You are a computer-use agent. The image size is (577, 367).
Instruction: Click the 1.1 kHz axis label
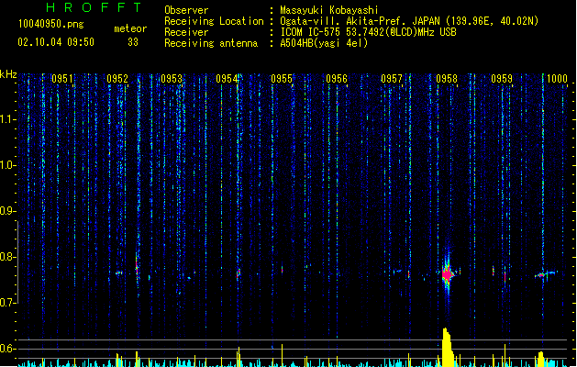(8, 119)
